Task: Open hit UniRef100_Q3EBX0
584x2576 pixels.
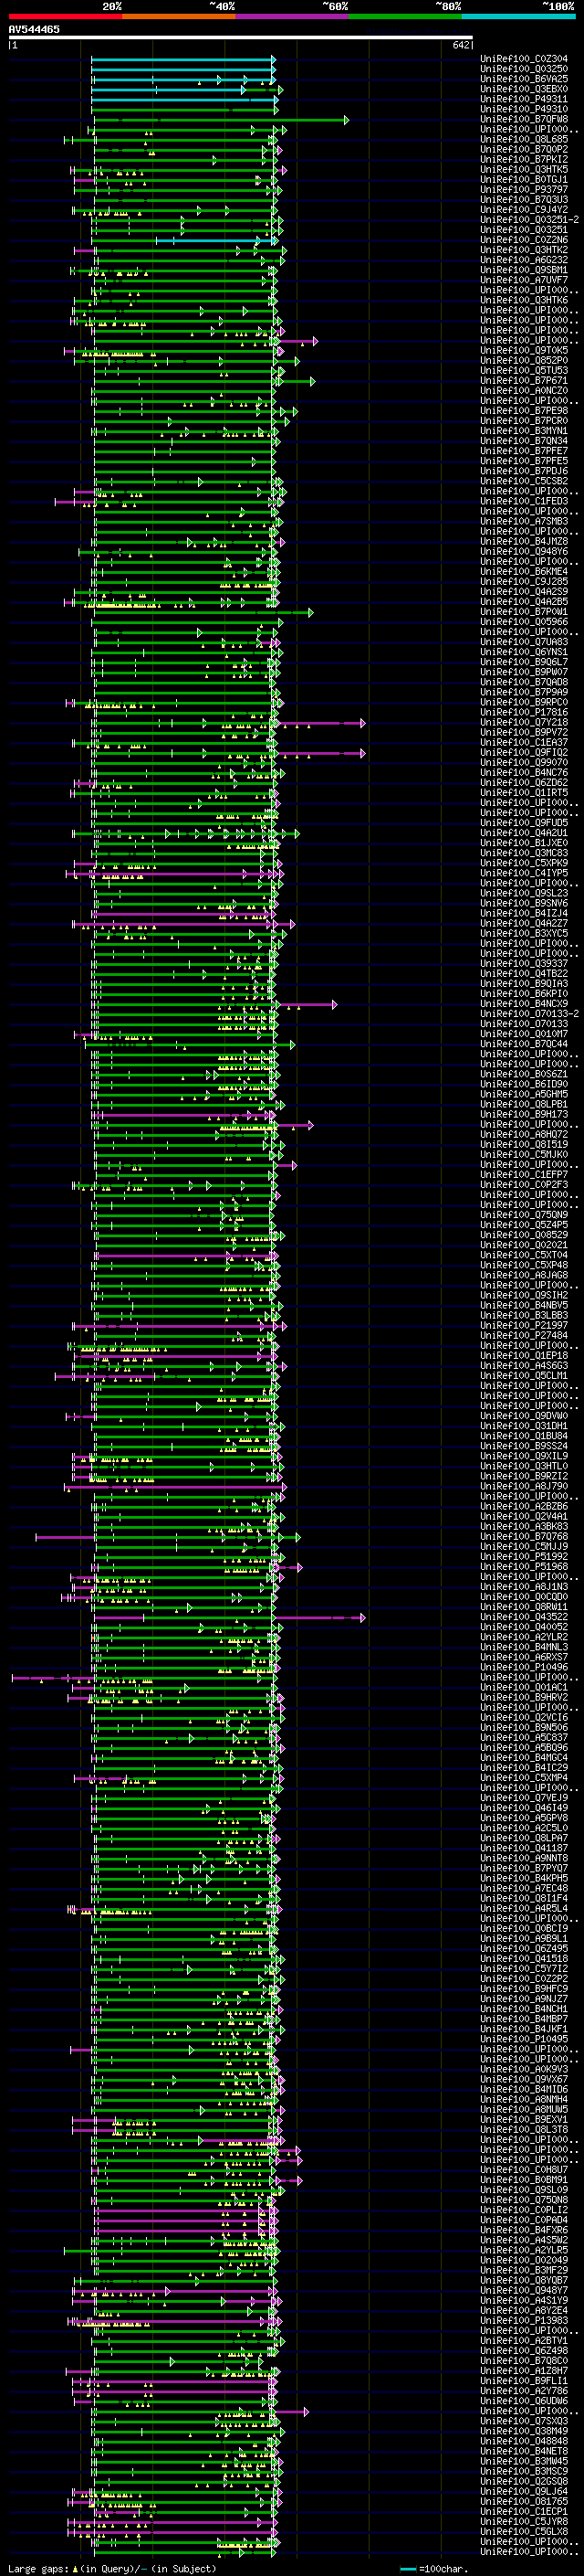Action: [x=524, y=89]
